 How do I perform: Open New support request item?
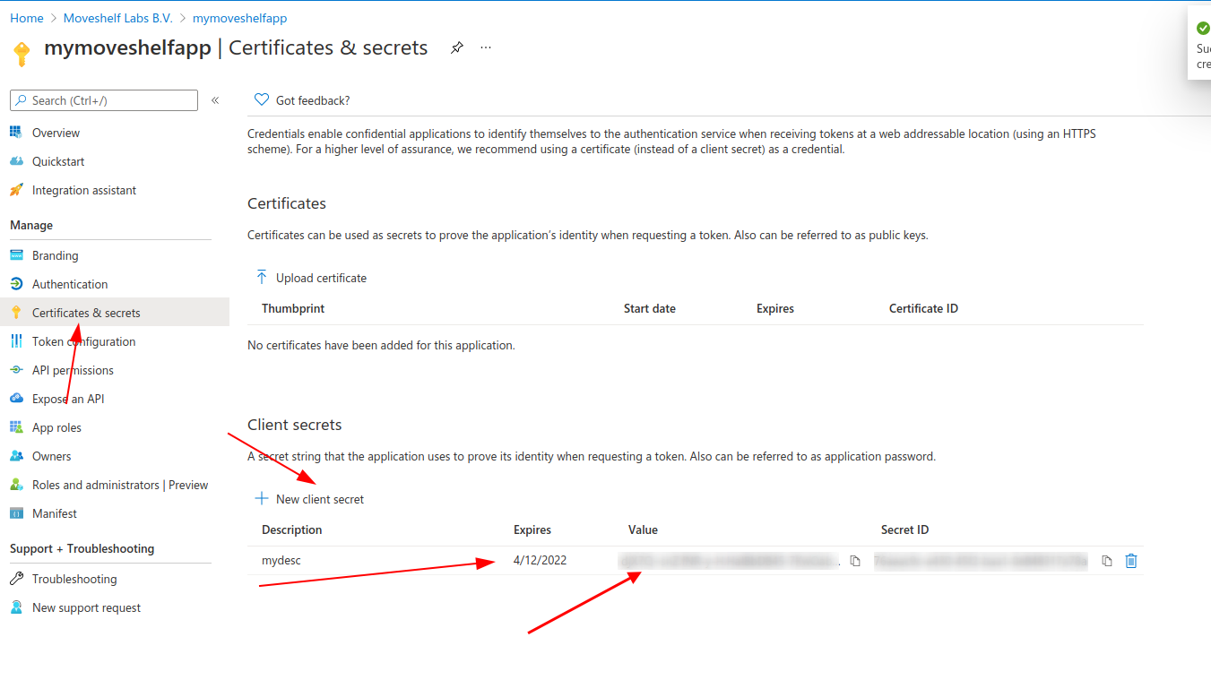coord(86,607)
